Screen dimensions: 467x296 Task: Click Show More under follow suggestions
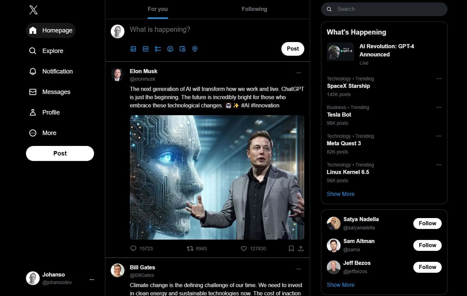341,285
